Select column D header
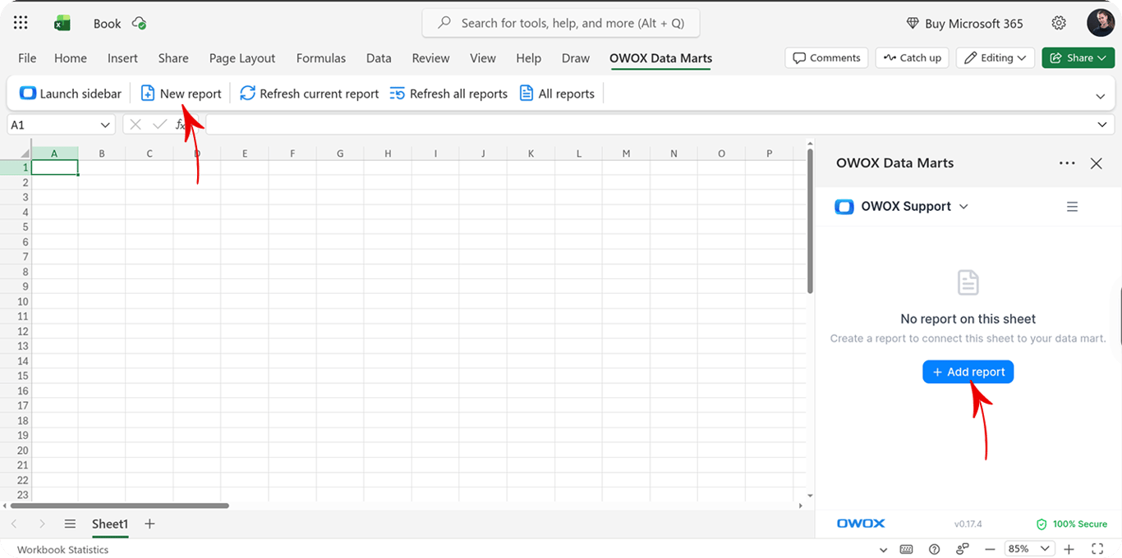This screenshot has width=1122, height=558. pos(197,153)
